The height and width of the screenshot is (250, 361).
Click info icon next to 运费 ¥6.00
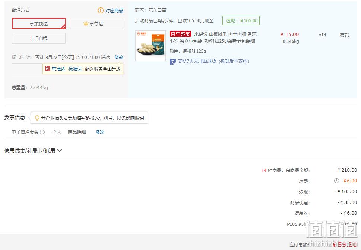[x=336, y=181]
